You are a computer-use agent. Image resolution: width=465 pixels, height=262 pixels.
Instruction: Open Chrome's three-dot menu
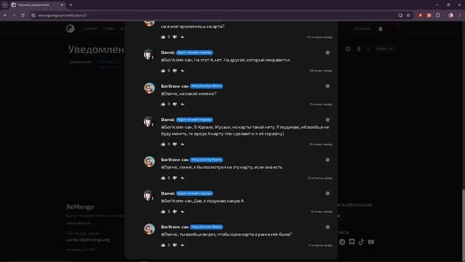460,15
